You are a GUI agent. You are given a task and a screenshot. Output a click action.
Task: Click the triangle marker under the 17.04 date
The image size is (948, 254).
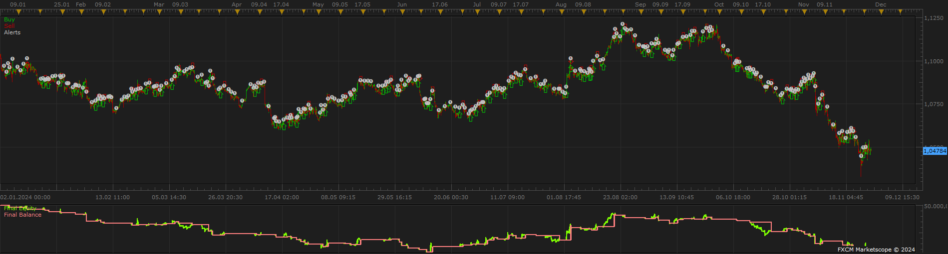click(x=282, y=12)
